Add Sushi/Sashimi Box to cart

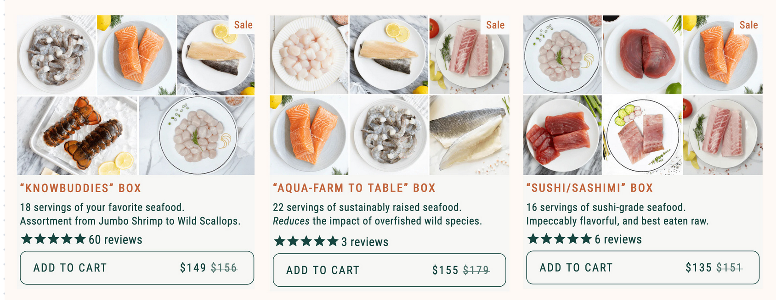coord(643,267)
